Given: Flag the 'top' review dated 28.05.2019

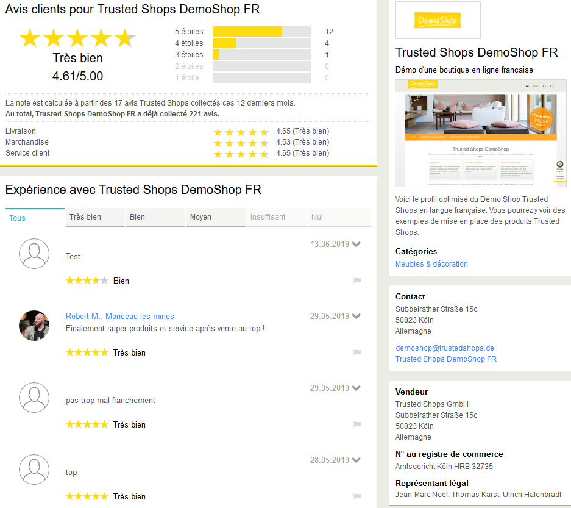Looking at the screenshot, I should coord(357,496).
